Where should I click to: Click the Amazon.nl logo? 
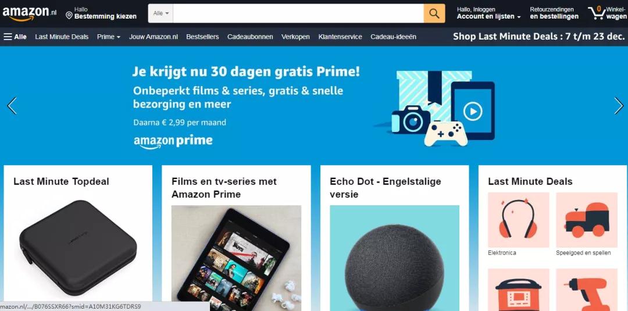tap(30, 13)
